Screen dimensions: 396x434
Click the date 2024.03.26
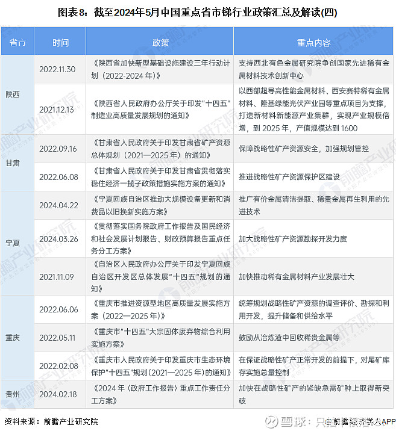click(x=58, y=239)
